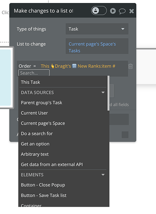Close the Make changes to a list panel
This screenshot has width=156, height=214.
(x=132, y=11)
